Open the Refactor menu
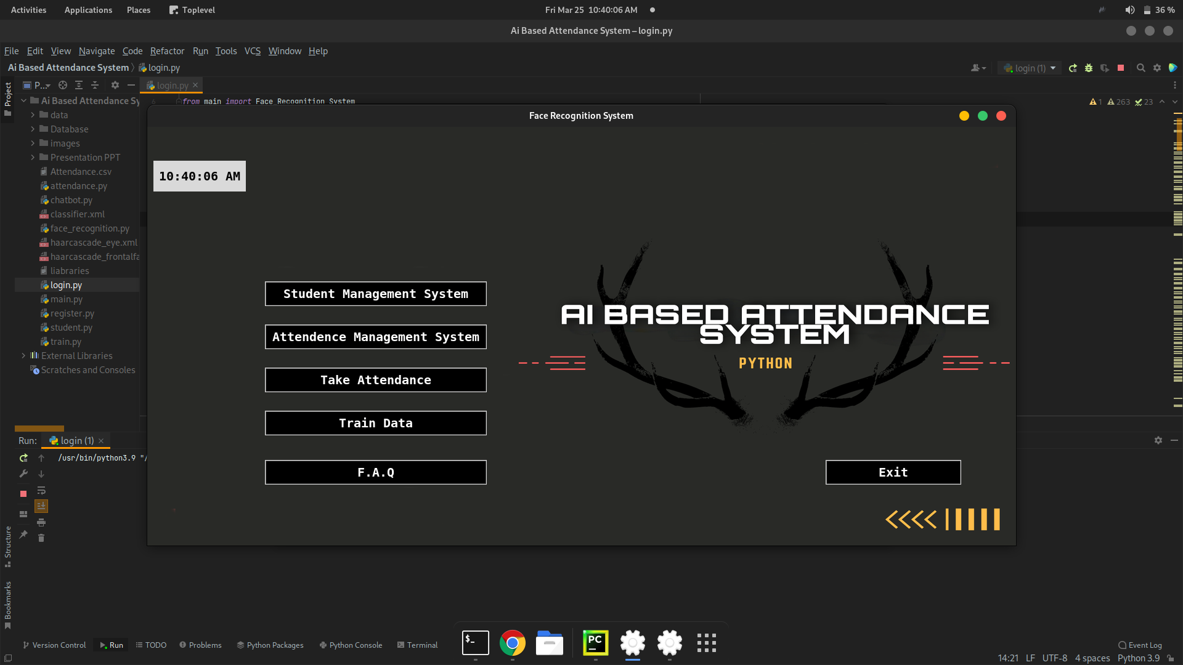This screenshot has height=665, width=1183. coord(167,51)
